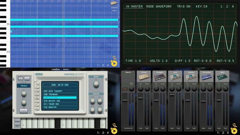Click the TIME:1.0 oscilloscope value
This screenshot has height=135, width=240.
133,61
